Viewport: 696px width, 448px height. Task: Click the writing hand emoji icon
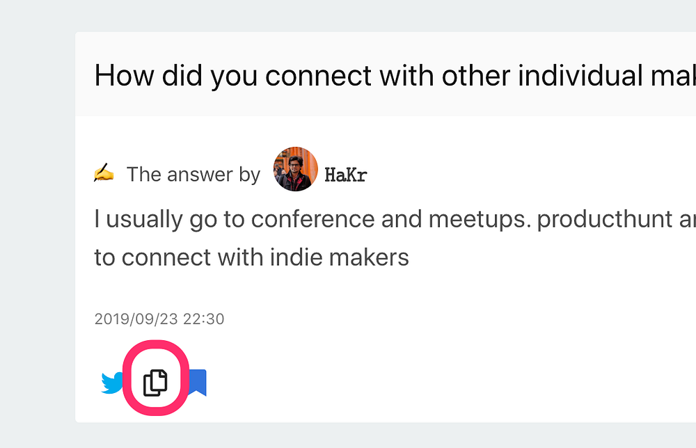pos(103,173)
